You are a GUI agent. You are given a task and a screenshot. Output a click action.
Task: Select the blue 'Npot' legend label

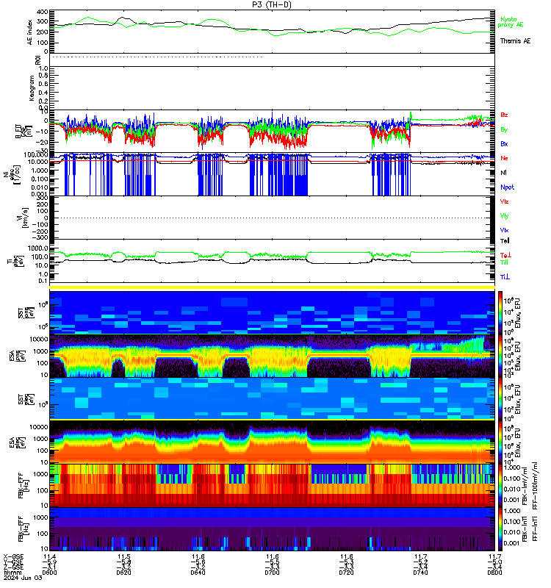pos(507,187)
